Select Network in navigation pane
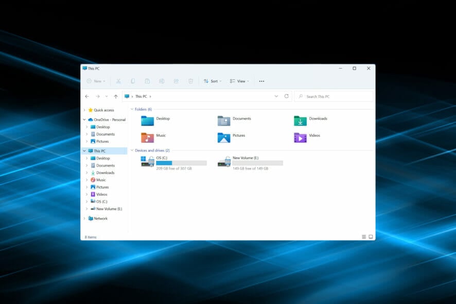This screenshot has height=304, width=456. pos(100,218)
